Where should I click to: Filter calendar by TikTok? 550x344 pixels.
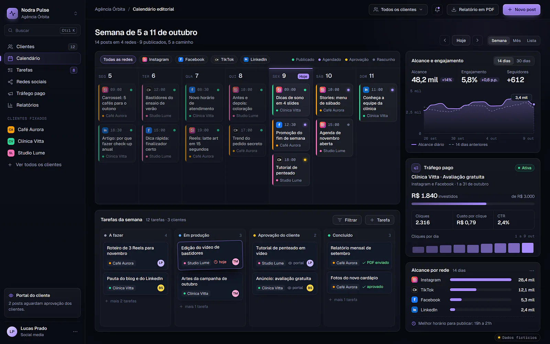pos(224,60)
